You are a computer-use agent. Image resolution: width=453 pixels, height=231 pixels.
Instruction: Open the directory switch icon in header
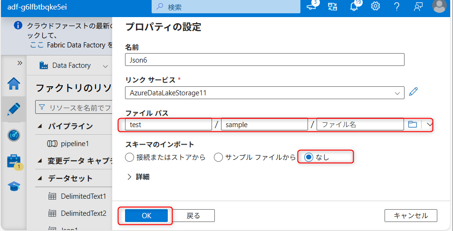333,6
